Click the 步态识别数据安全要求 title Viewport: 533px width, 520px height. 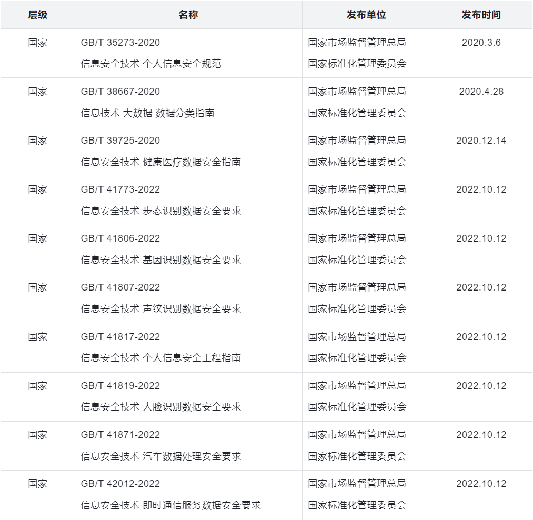[x=192, y=211]
